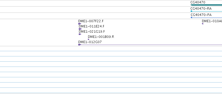
Task: Click the partially visible DME1-010A label
Action: click(212, 21)
